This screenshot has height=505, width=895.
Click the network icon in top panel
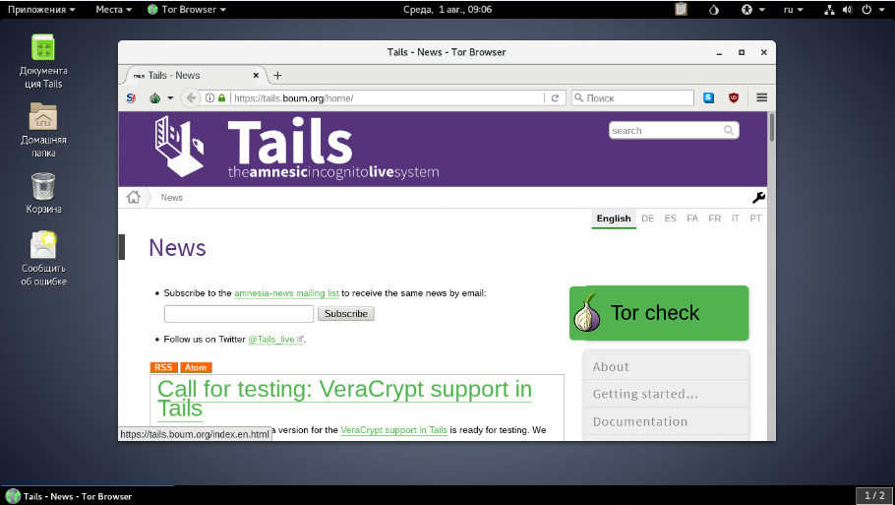tap(829, 9)
